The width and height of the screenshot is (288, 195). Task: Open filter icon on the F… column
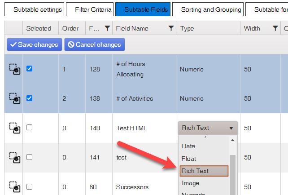click(x=107, y=28)
